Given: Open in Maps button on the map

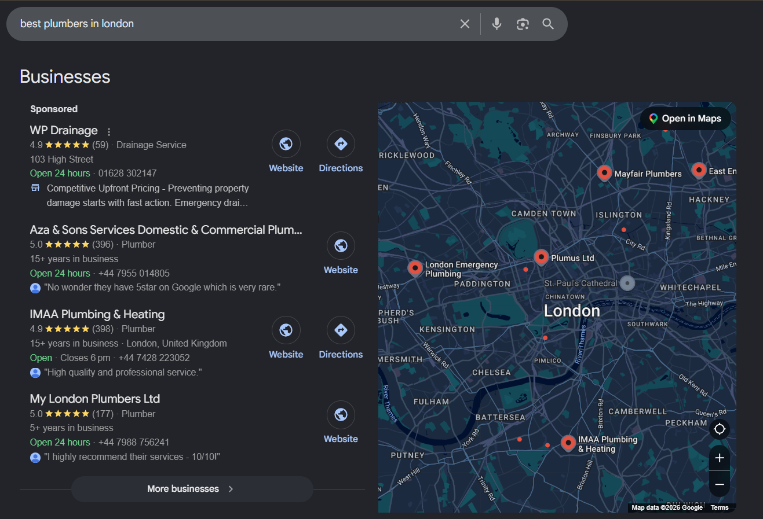Looking at the screenshot, I should [685, 119].
